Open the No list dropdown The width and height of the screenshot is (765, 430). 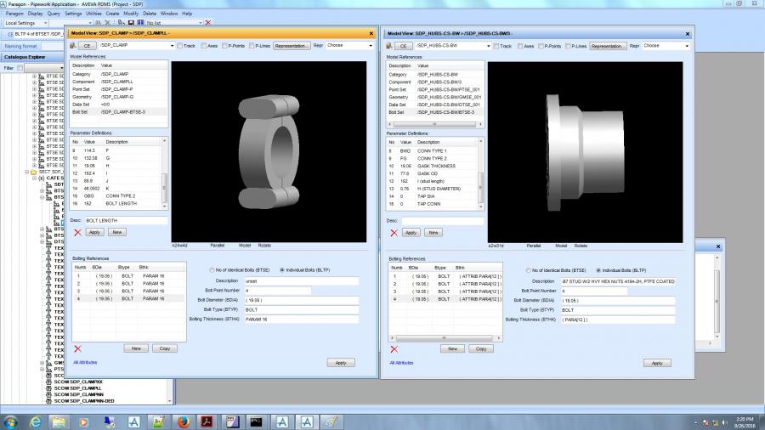200,23
